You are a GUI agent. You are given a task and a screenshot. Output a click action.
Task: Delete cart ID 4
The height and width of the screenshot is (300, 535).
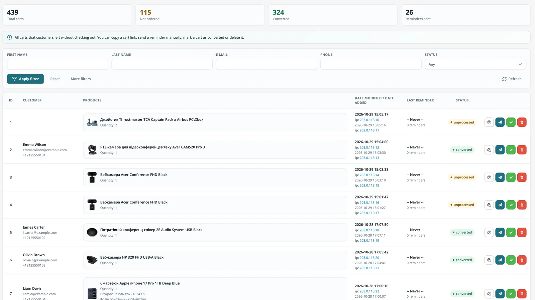click(x=522, y=205)
